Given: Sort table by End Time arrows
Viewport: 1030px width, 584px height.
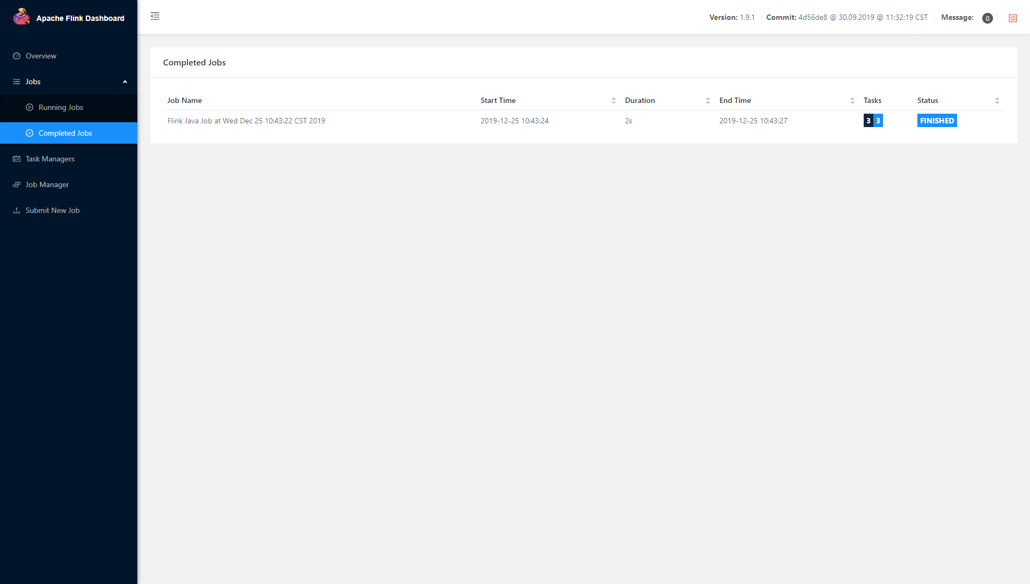Looking at the screenshot, I should point(852,100).
